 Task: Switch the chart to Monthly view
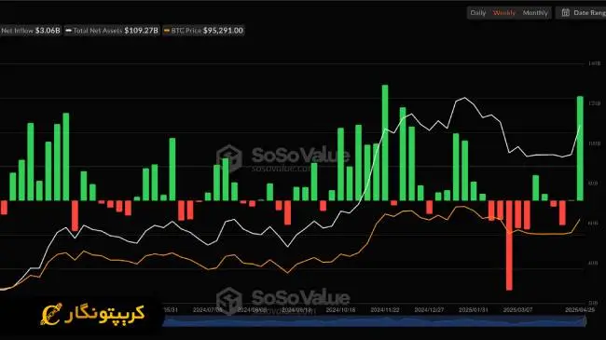pos(535,13)
